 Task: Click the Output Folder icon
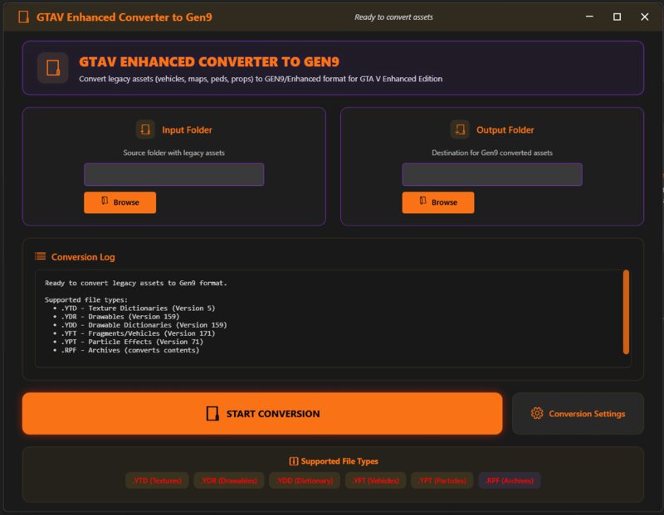460,129
